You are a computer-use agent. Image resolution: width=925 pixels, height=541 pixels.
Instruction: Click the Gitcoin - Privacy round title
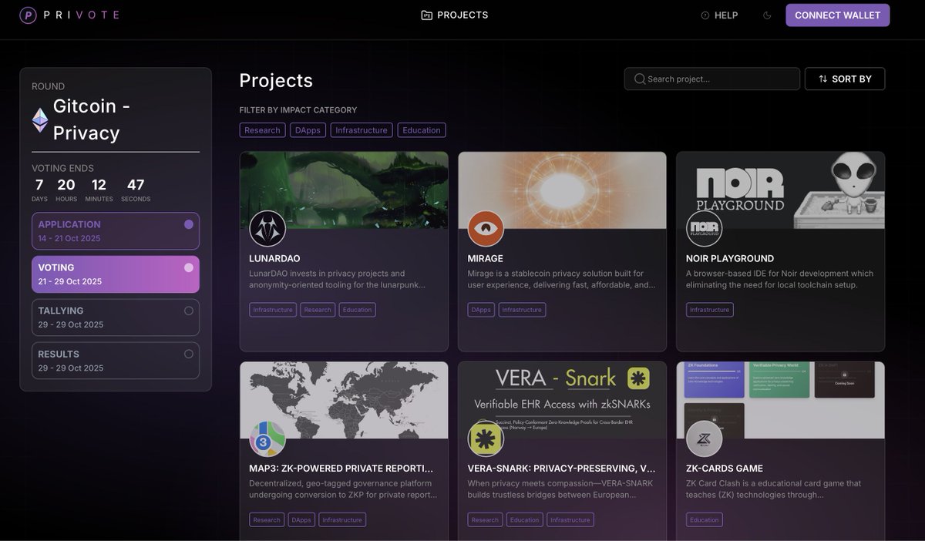point(91,119)
